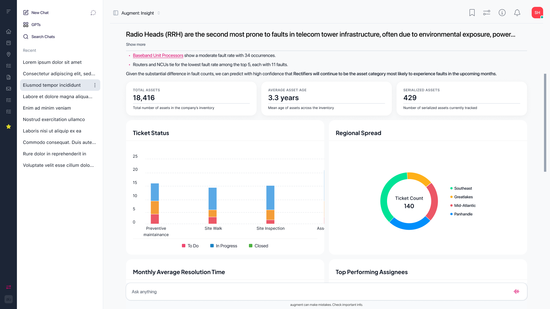
Task: Open the mail envelope icon
Action: (x=9, y=89)
